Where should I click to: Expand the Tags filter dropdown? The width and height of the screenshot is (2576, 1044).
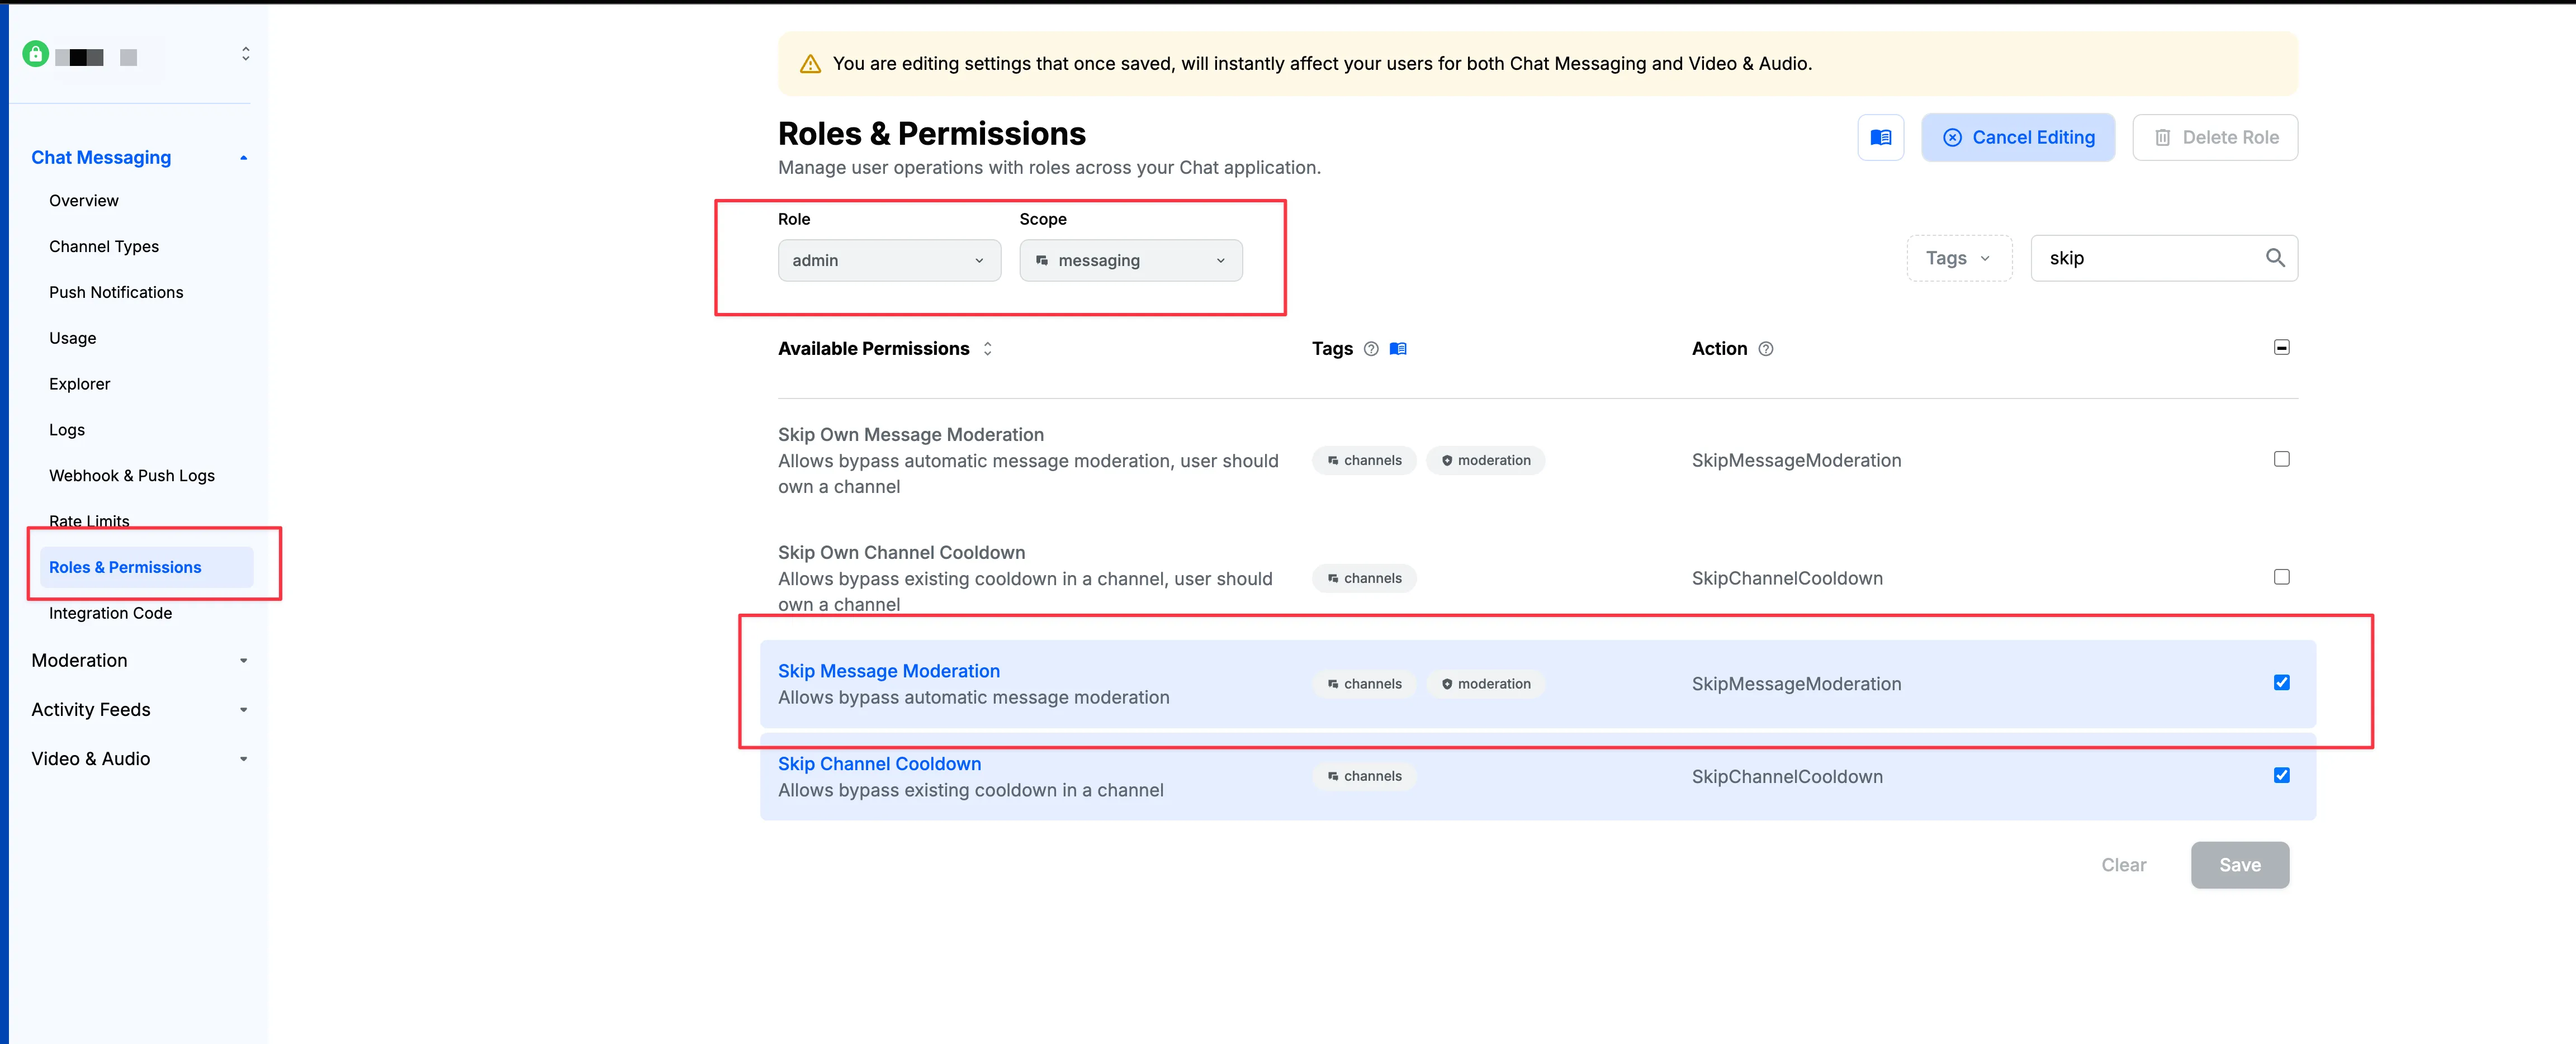pos(1957,257)
